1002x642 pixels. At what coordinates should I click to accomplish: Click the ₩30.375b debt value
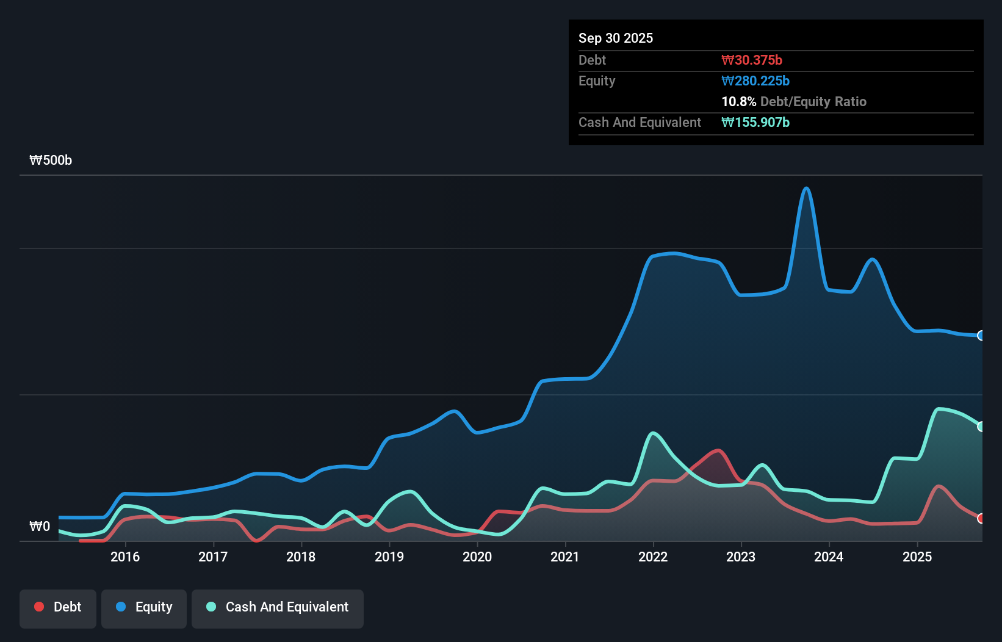[x=752, y=60]
